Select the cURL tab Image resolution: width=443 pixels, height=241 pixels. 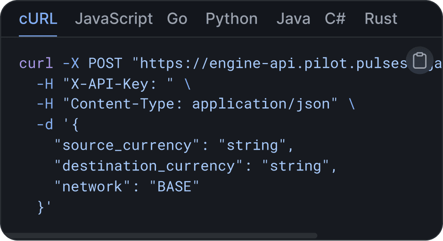pos(38,19)
